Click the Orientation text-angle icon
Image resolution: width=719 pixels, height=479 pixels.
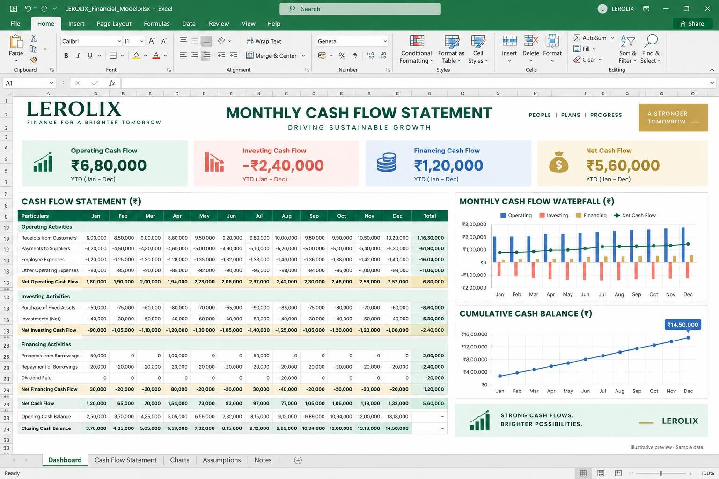(222, 41)
